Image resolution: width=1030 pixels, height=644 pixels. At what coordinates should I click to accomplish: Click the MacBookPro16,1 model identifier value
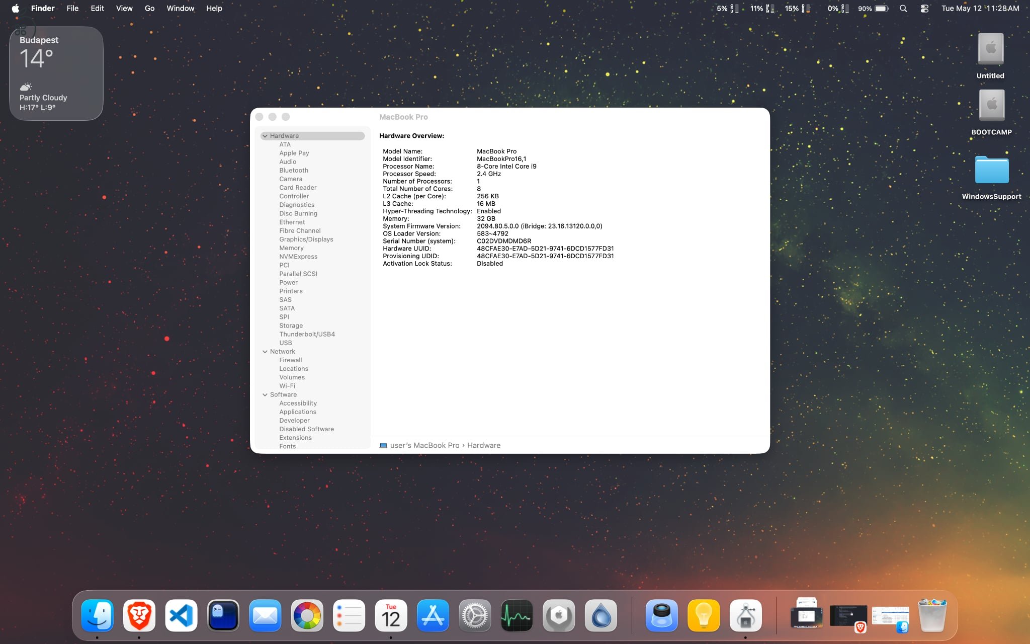(501, 159)
